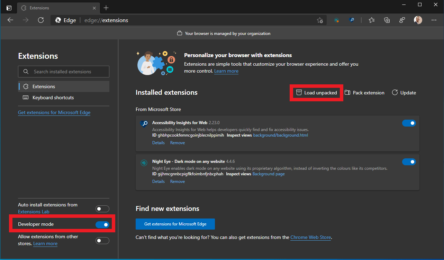Disable Accessibility Insights for Web extension
The image size is (444, 260).
(x=409, y=123)
